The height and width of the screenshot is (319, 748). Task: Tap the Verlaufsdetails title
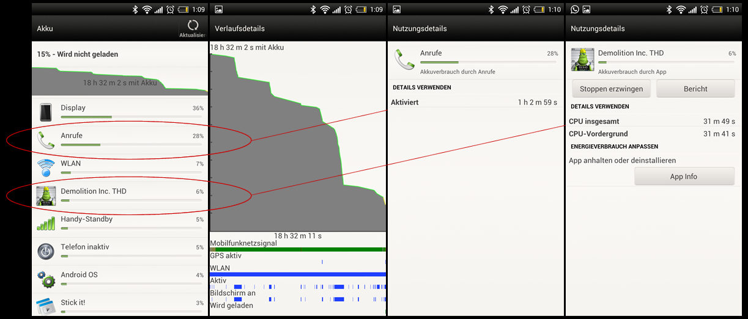pyautogui.click(x=240, y=29)
